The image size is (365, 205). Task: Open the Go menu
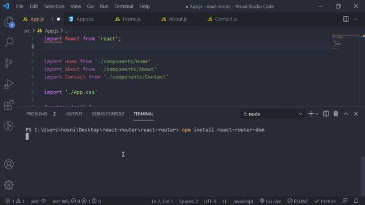pyautogui.click(x=90, y=6)
